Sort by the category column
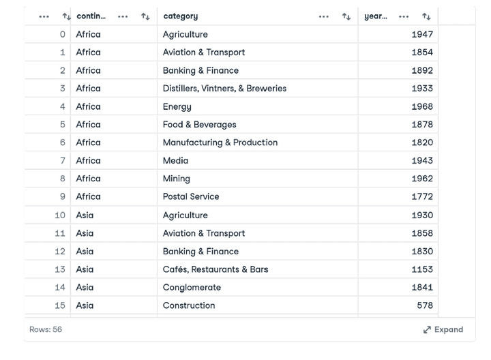Viewport: 491px width, 360px height. pyautogui.click(x=346, y=16)
